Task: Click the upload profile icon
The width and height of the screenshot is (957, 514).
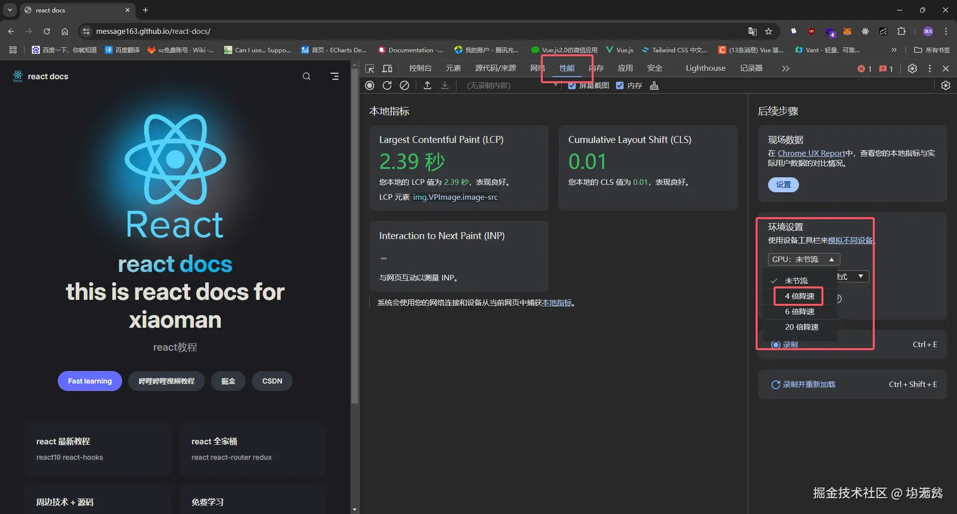Action: click(x=427, y=86)
